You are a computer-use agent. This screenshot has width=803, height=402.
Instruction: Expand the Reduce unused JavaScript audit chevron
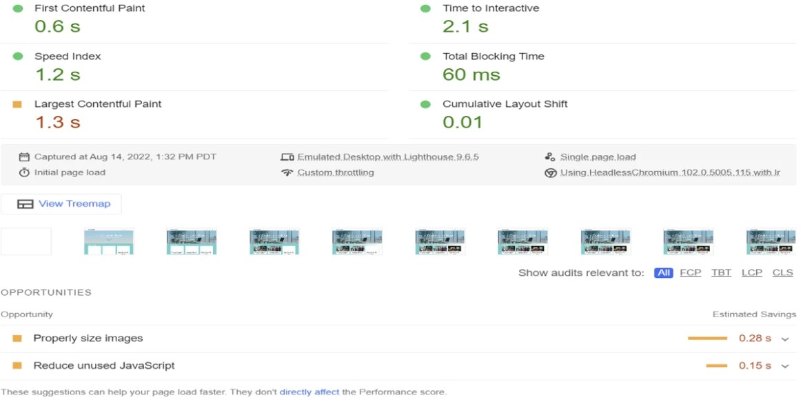click(785, 366)
